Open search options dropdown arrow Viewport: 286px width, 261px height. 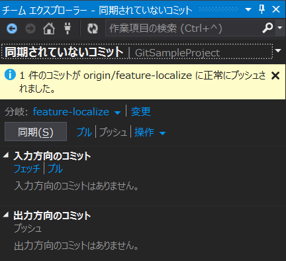[280, 28]
